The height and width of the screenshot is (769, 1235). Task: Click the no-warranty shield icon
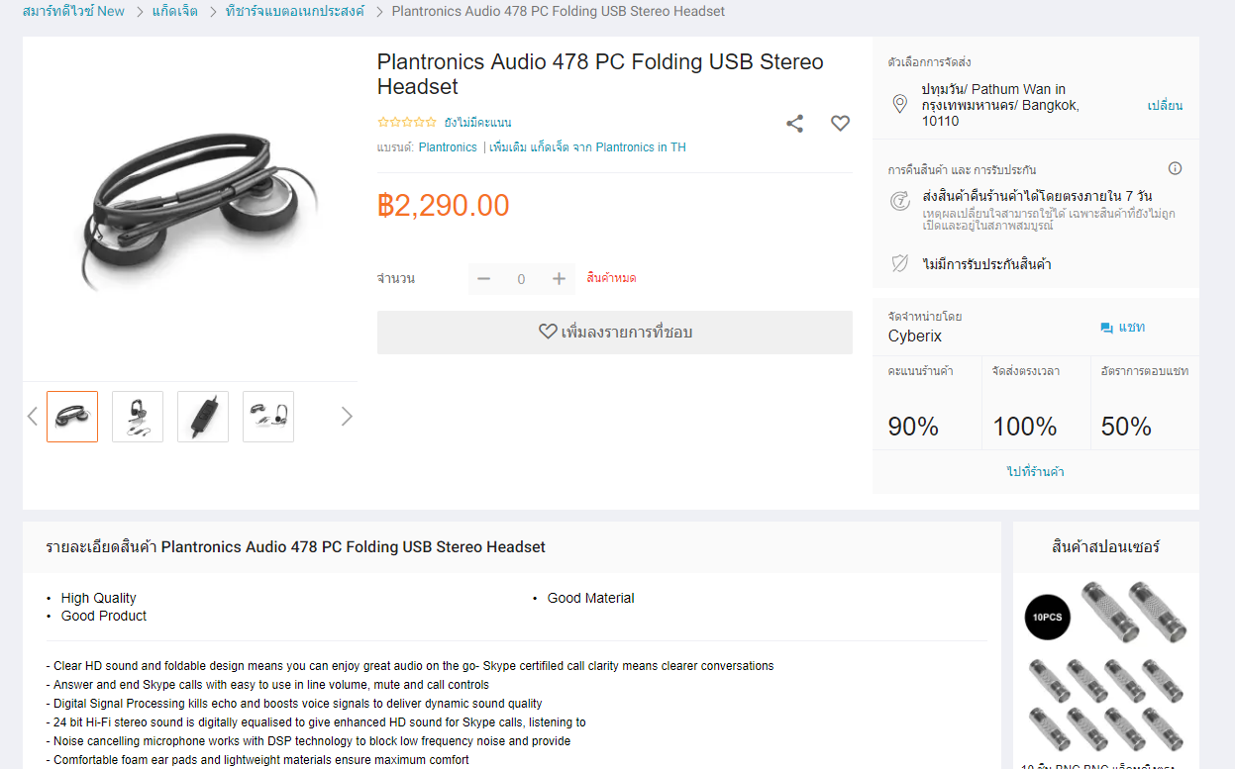(899, 264)
